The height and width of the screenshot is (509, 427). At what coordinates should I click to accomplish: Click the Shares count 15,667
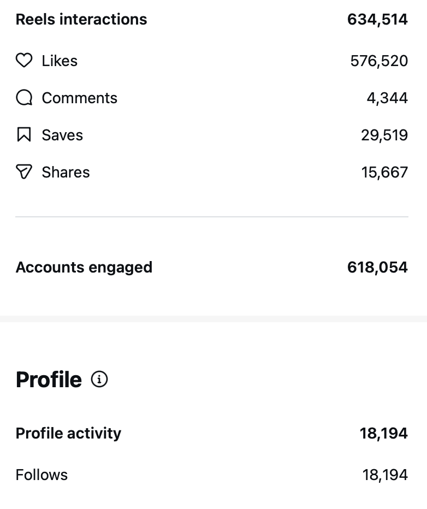click(384, 172)
